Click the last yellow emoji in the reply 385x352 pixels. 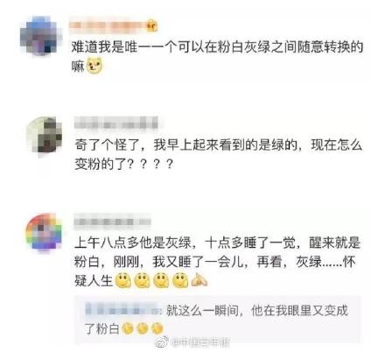point(157,328)
